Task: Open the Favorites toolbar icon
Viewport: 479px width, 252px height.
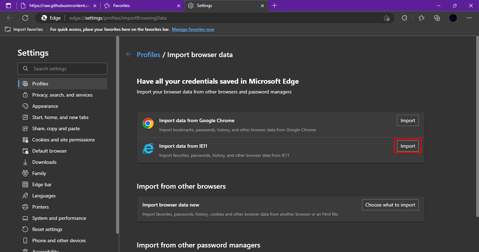Action: pos(421,18)
